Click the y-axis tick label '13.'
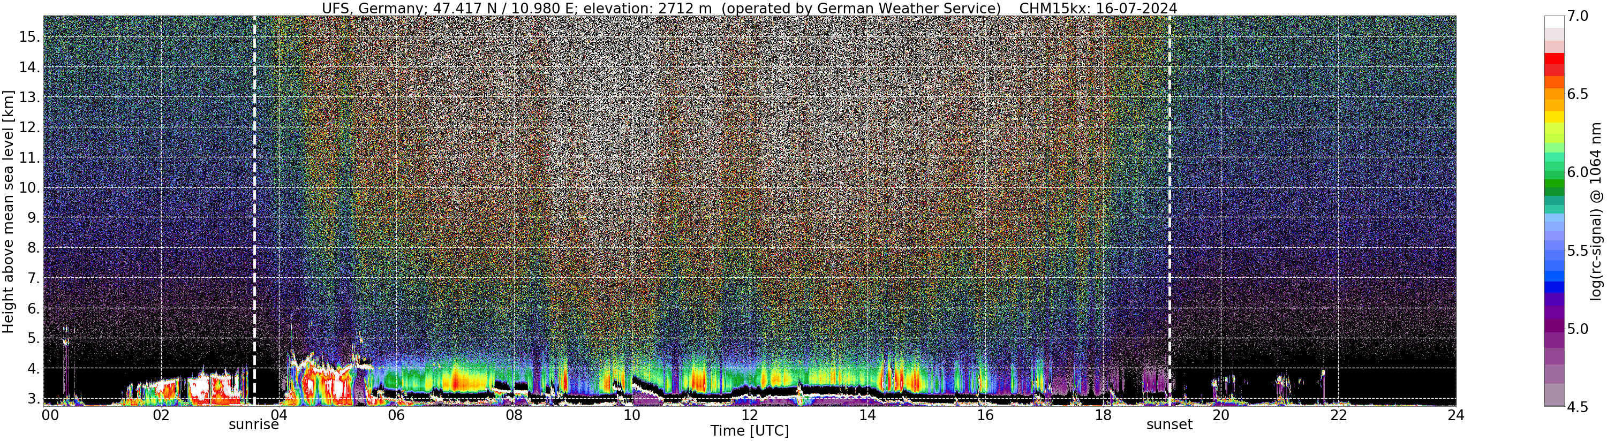Screen dimensions: 1607x441 tap(29, 97)
